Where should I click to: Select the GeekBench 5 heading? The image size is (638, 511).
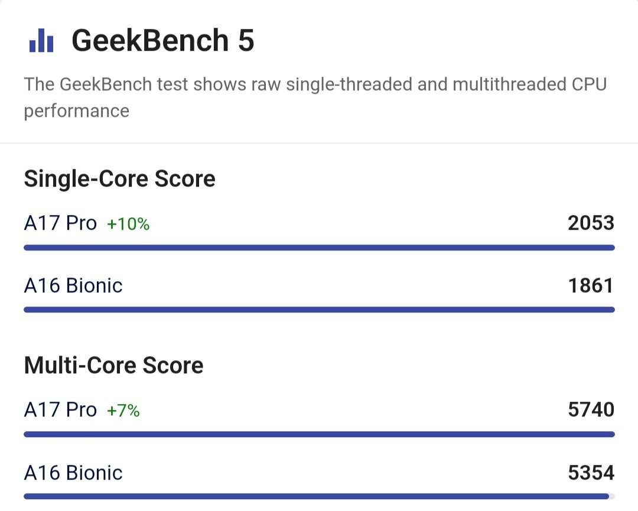point(163,40)
